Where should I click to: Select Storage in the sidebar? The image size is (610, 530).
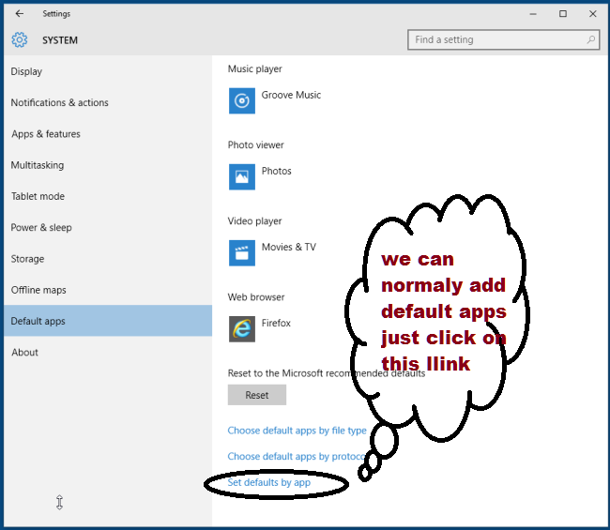pyautogui.click(x=108, y=259)
